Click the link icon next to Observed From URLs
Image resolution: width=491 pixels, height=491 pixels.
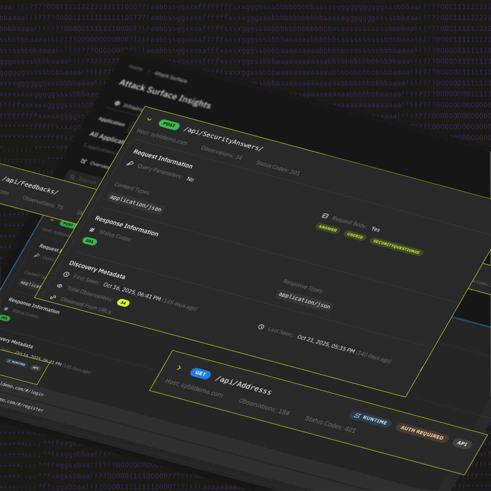pos(53,297)
